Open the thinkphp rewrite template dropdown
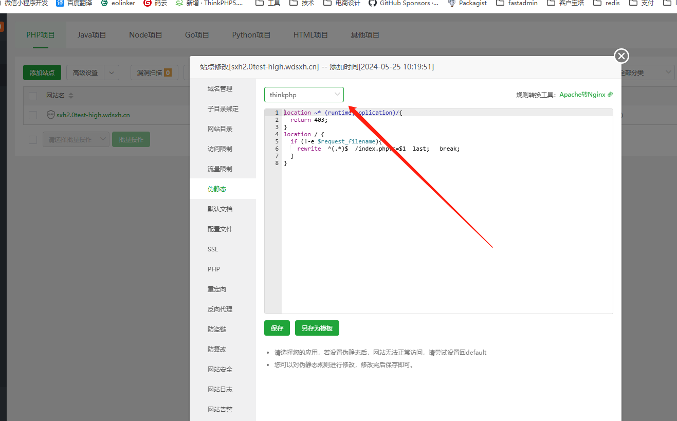This screenshot has height=421, width=677. click(304, 95)
